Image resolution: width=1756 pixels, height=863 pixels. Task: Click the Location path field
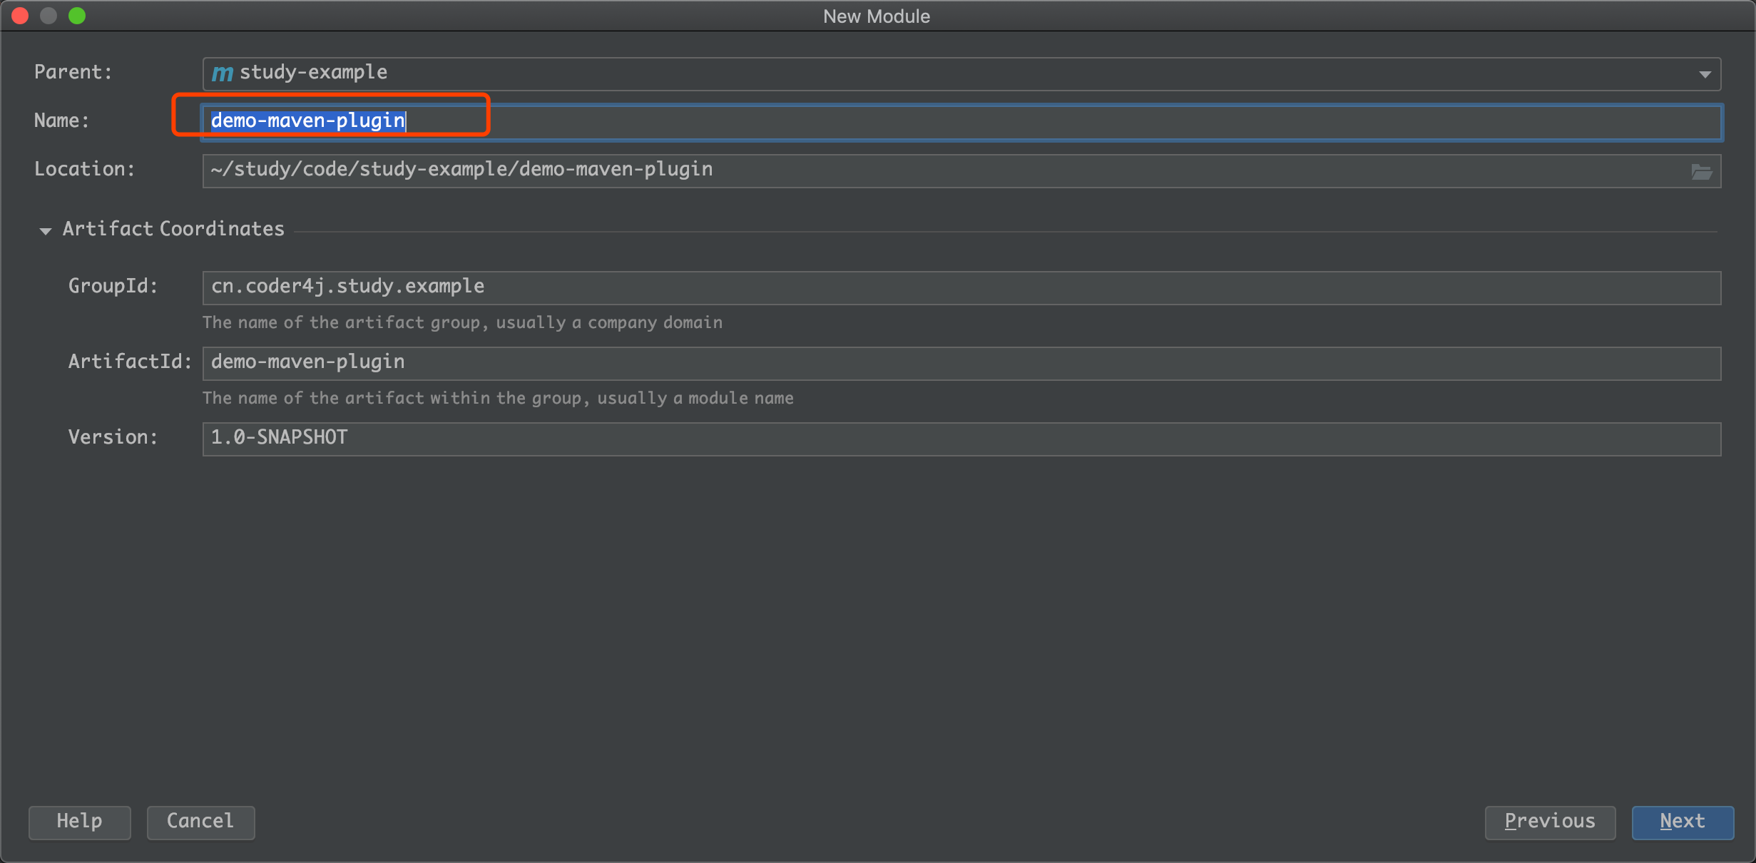[927, 171]
